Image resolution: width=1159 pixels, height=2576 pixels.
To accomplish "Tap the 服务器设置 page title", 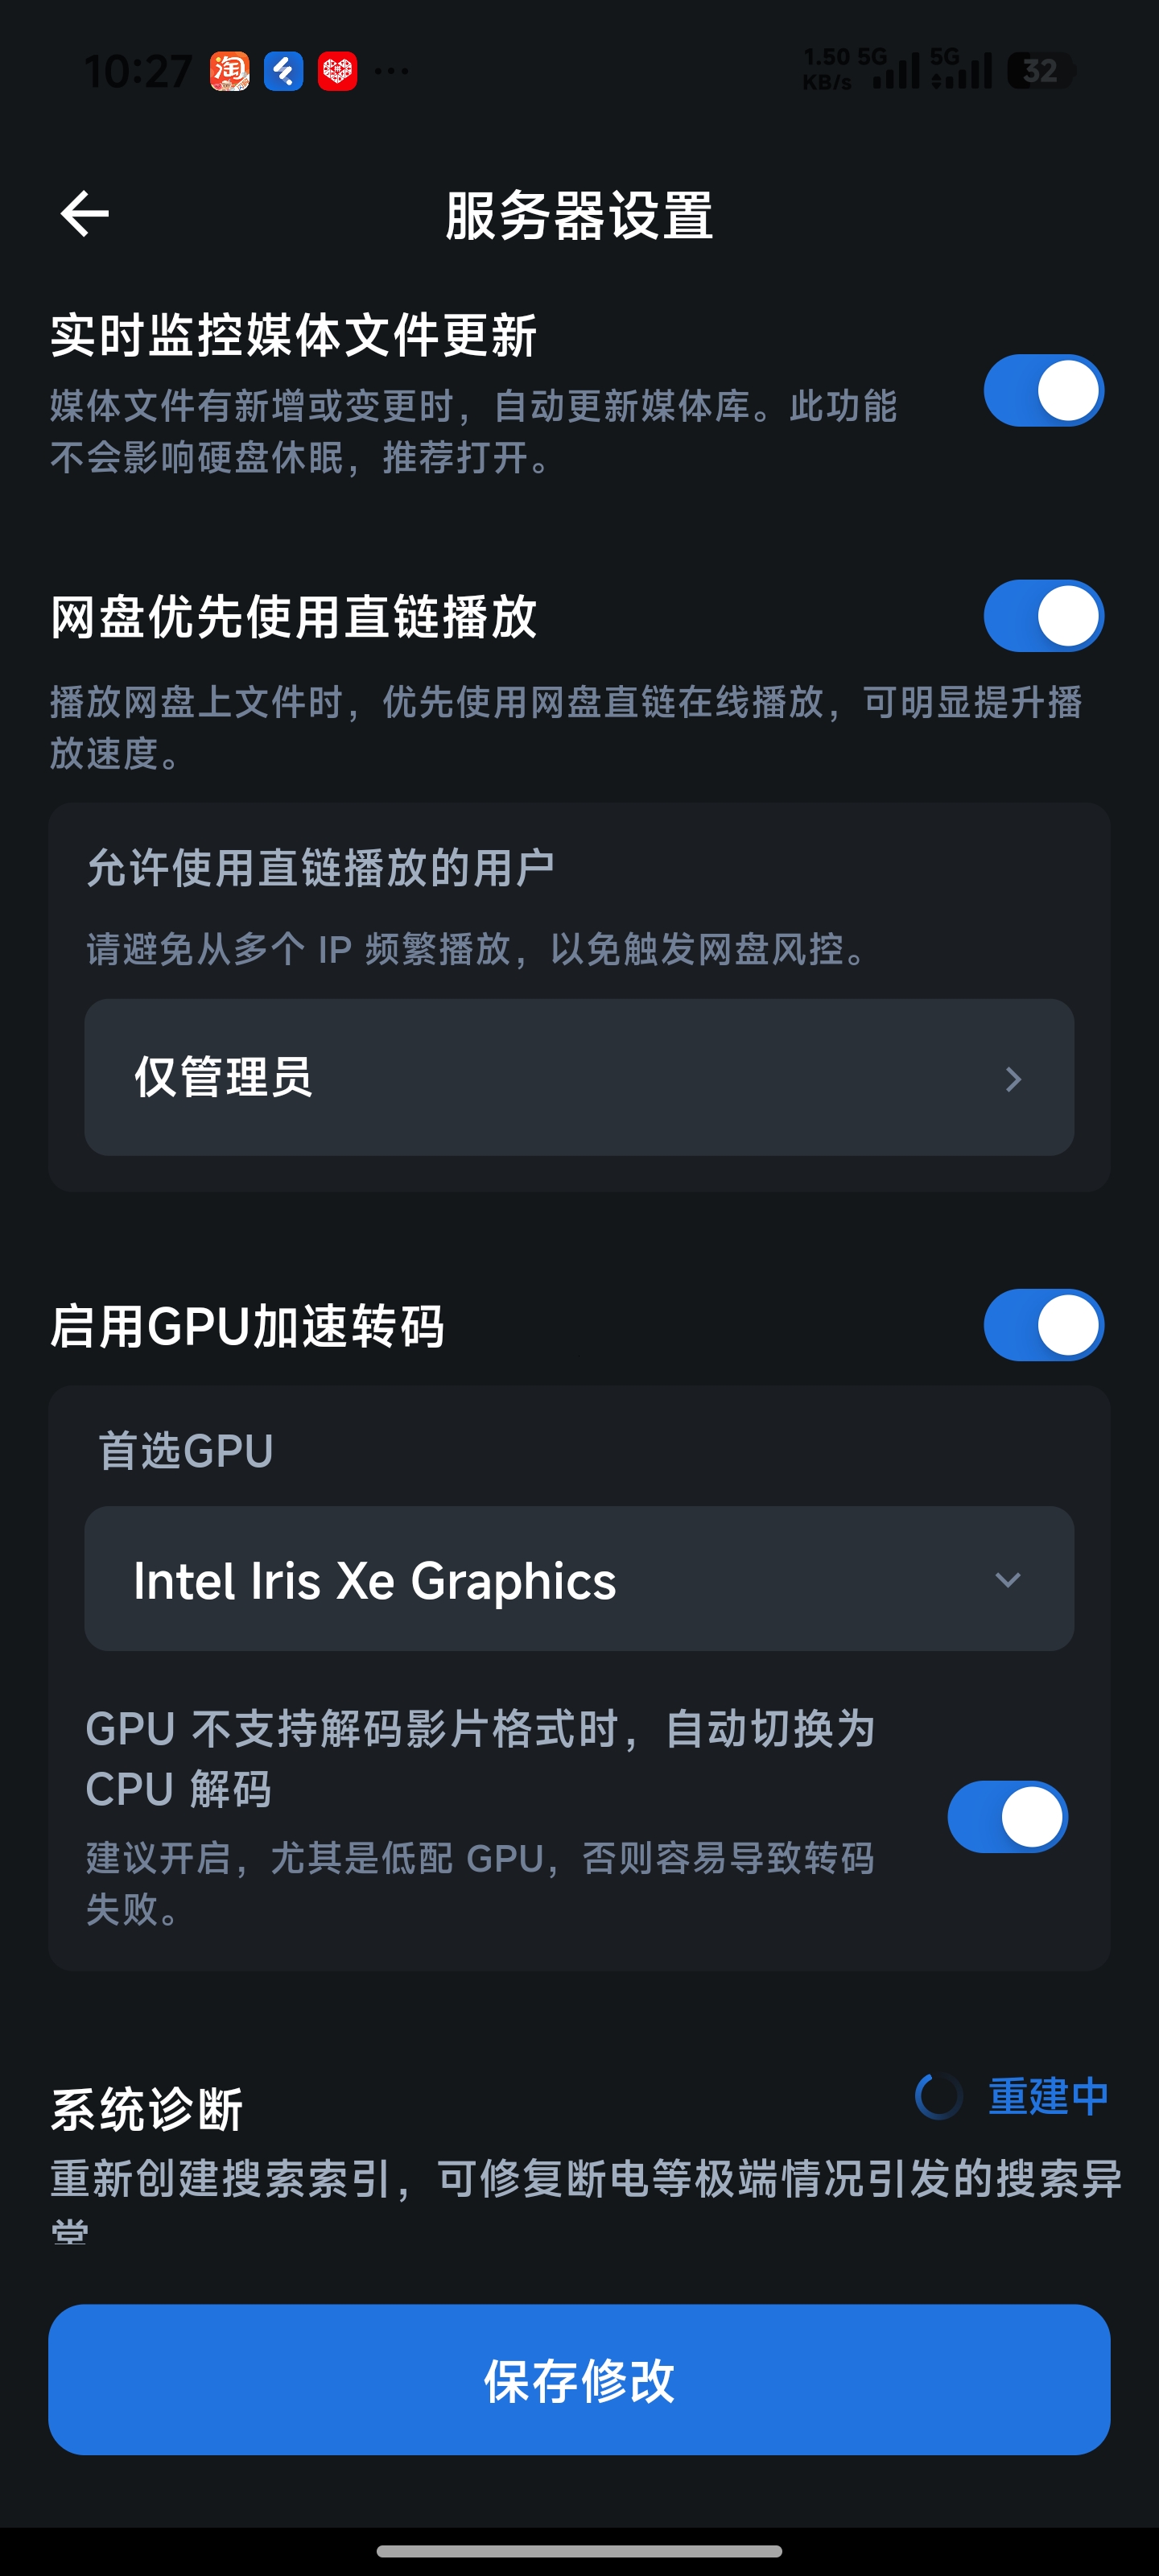I will tap(579, 216).
